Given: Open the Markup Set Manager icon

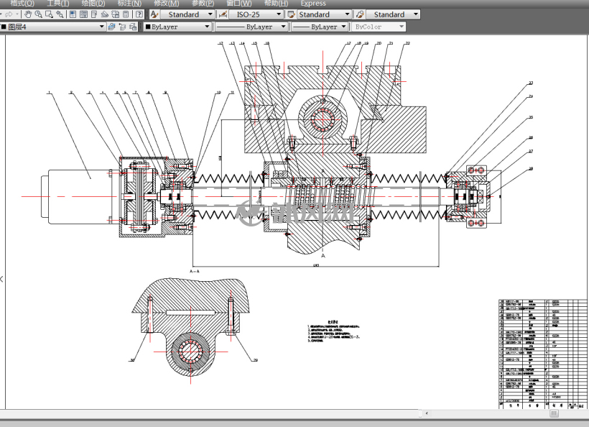Looking at the screenshot, I should [116, 14].
